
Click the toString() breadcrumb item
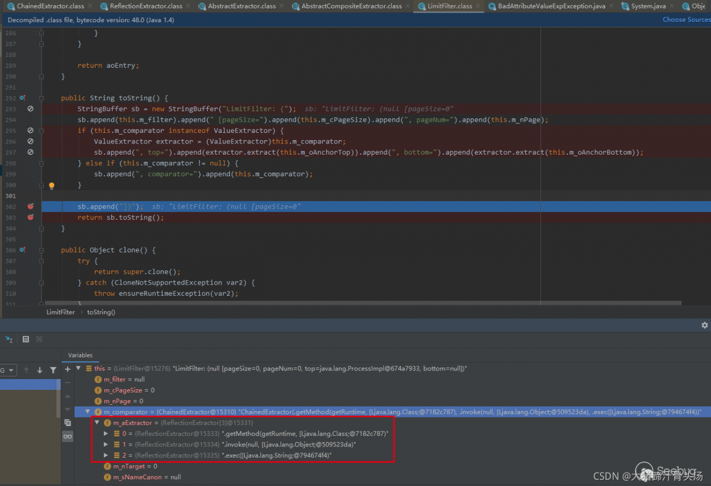(x=101, y=313)
